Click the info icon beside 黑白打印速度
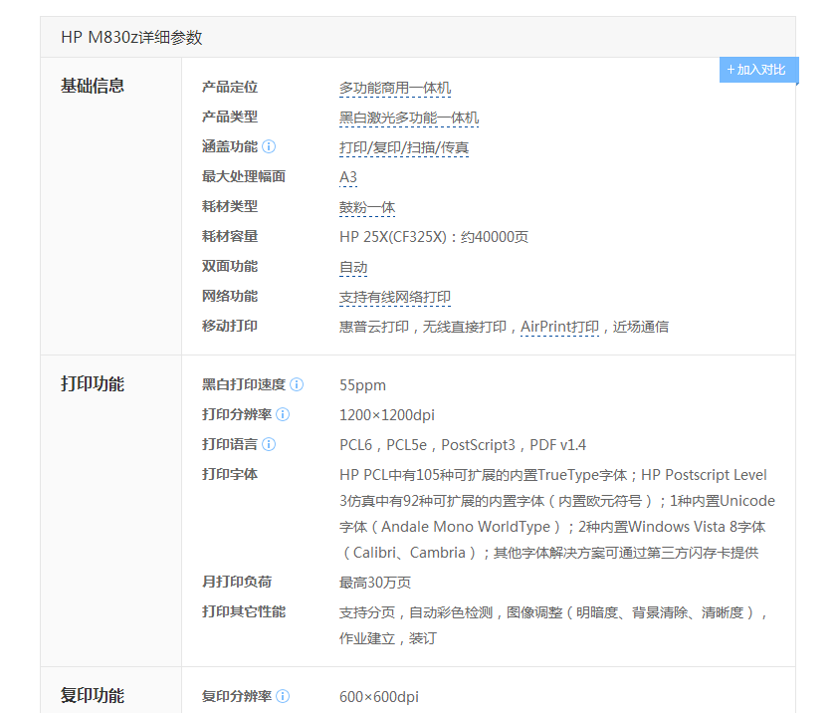This screenshot has height=713, width=836. [297, 384]
